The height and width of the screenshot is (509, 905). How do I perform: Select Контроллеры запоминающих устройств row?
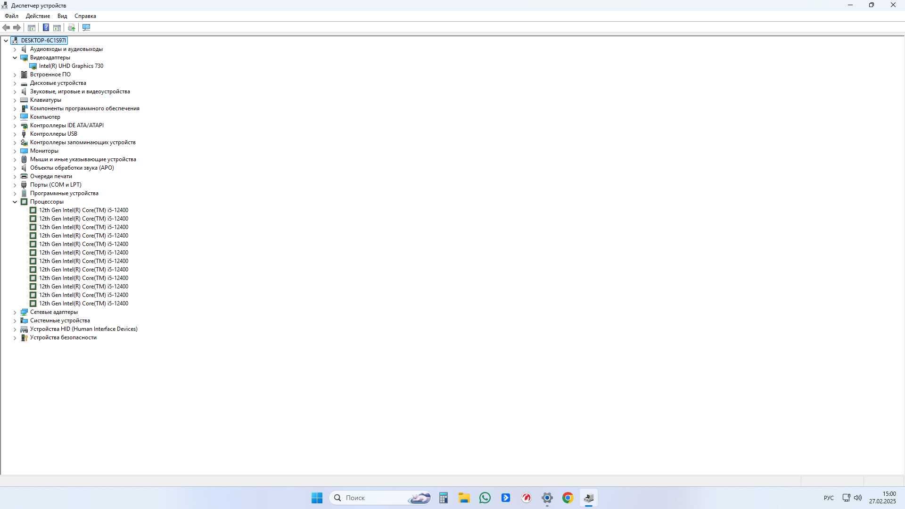(83, 142)
